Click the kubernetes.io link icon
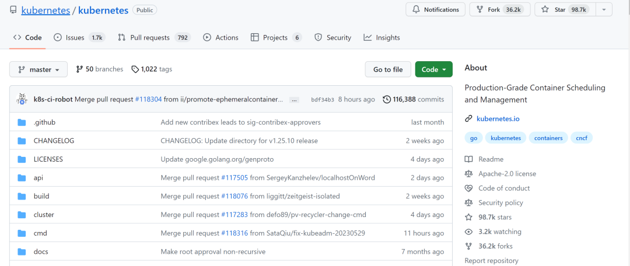This screenshot has width=630, height=266. pyautogui.click(x=468, y=118)
